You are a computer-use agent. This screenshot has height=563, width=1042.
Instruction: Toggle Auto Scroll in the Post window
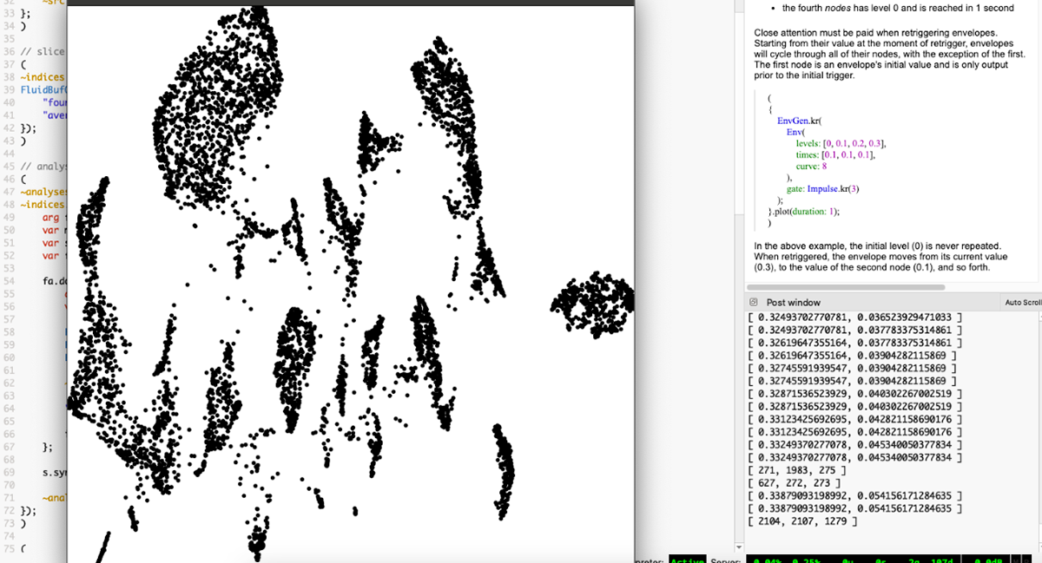1022,302
